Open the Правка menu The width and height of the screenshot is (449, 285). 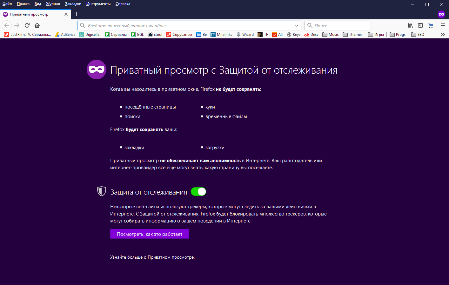click(23, 4)
